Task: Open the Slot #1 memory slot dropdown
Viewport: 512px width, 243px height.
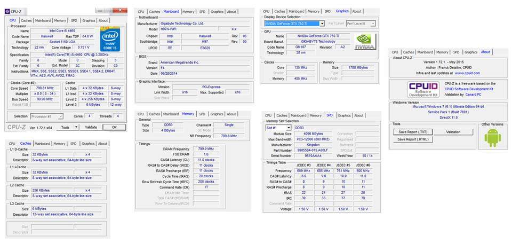Action: click(278, 128)
